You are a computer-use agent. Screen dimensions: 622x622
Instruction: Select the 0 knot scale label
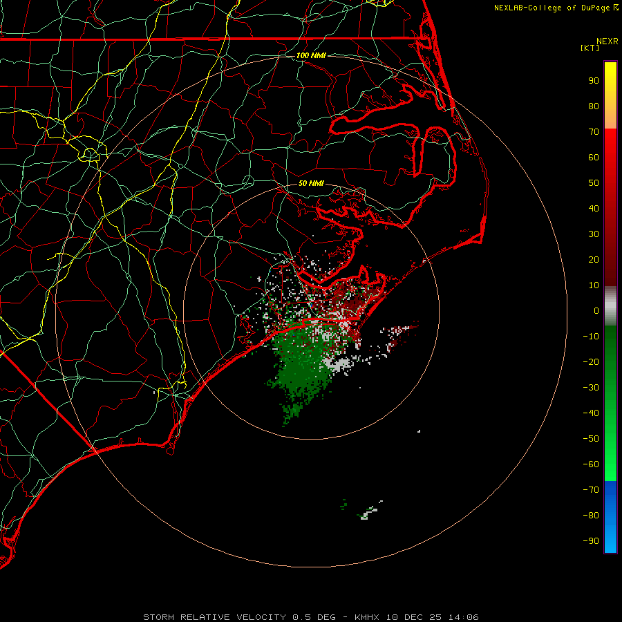point(596,311)
